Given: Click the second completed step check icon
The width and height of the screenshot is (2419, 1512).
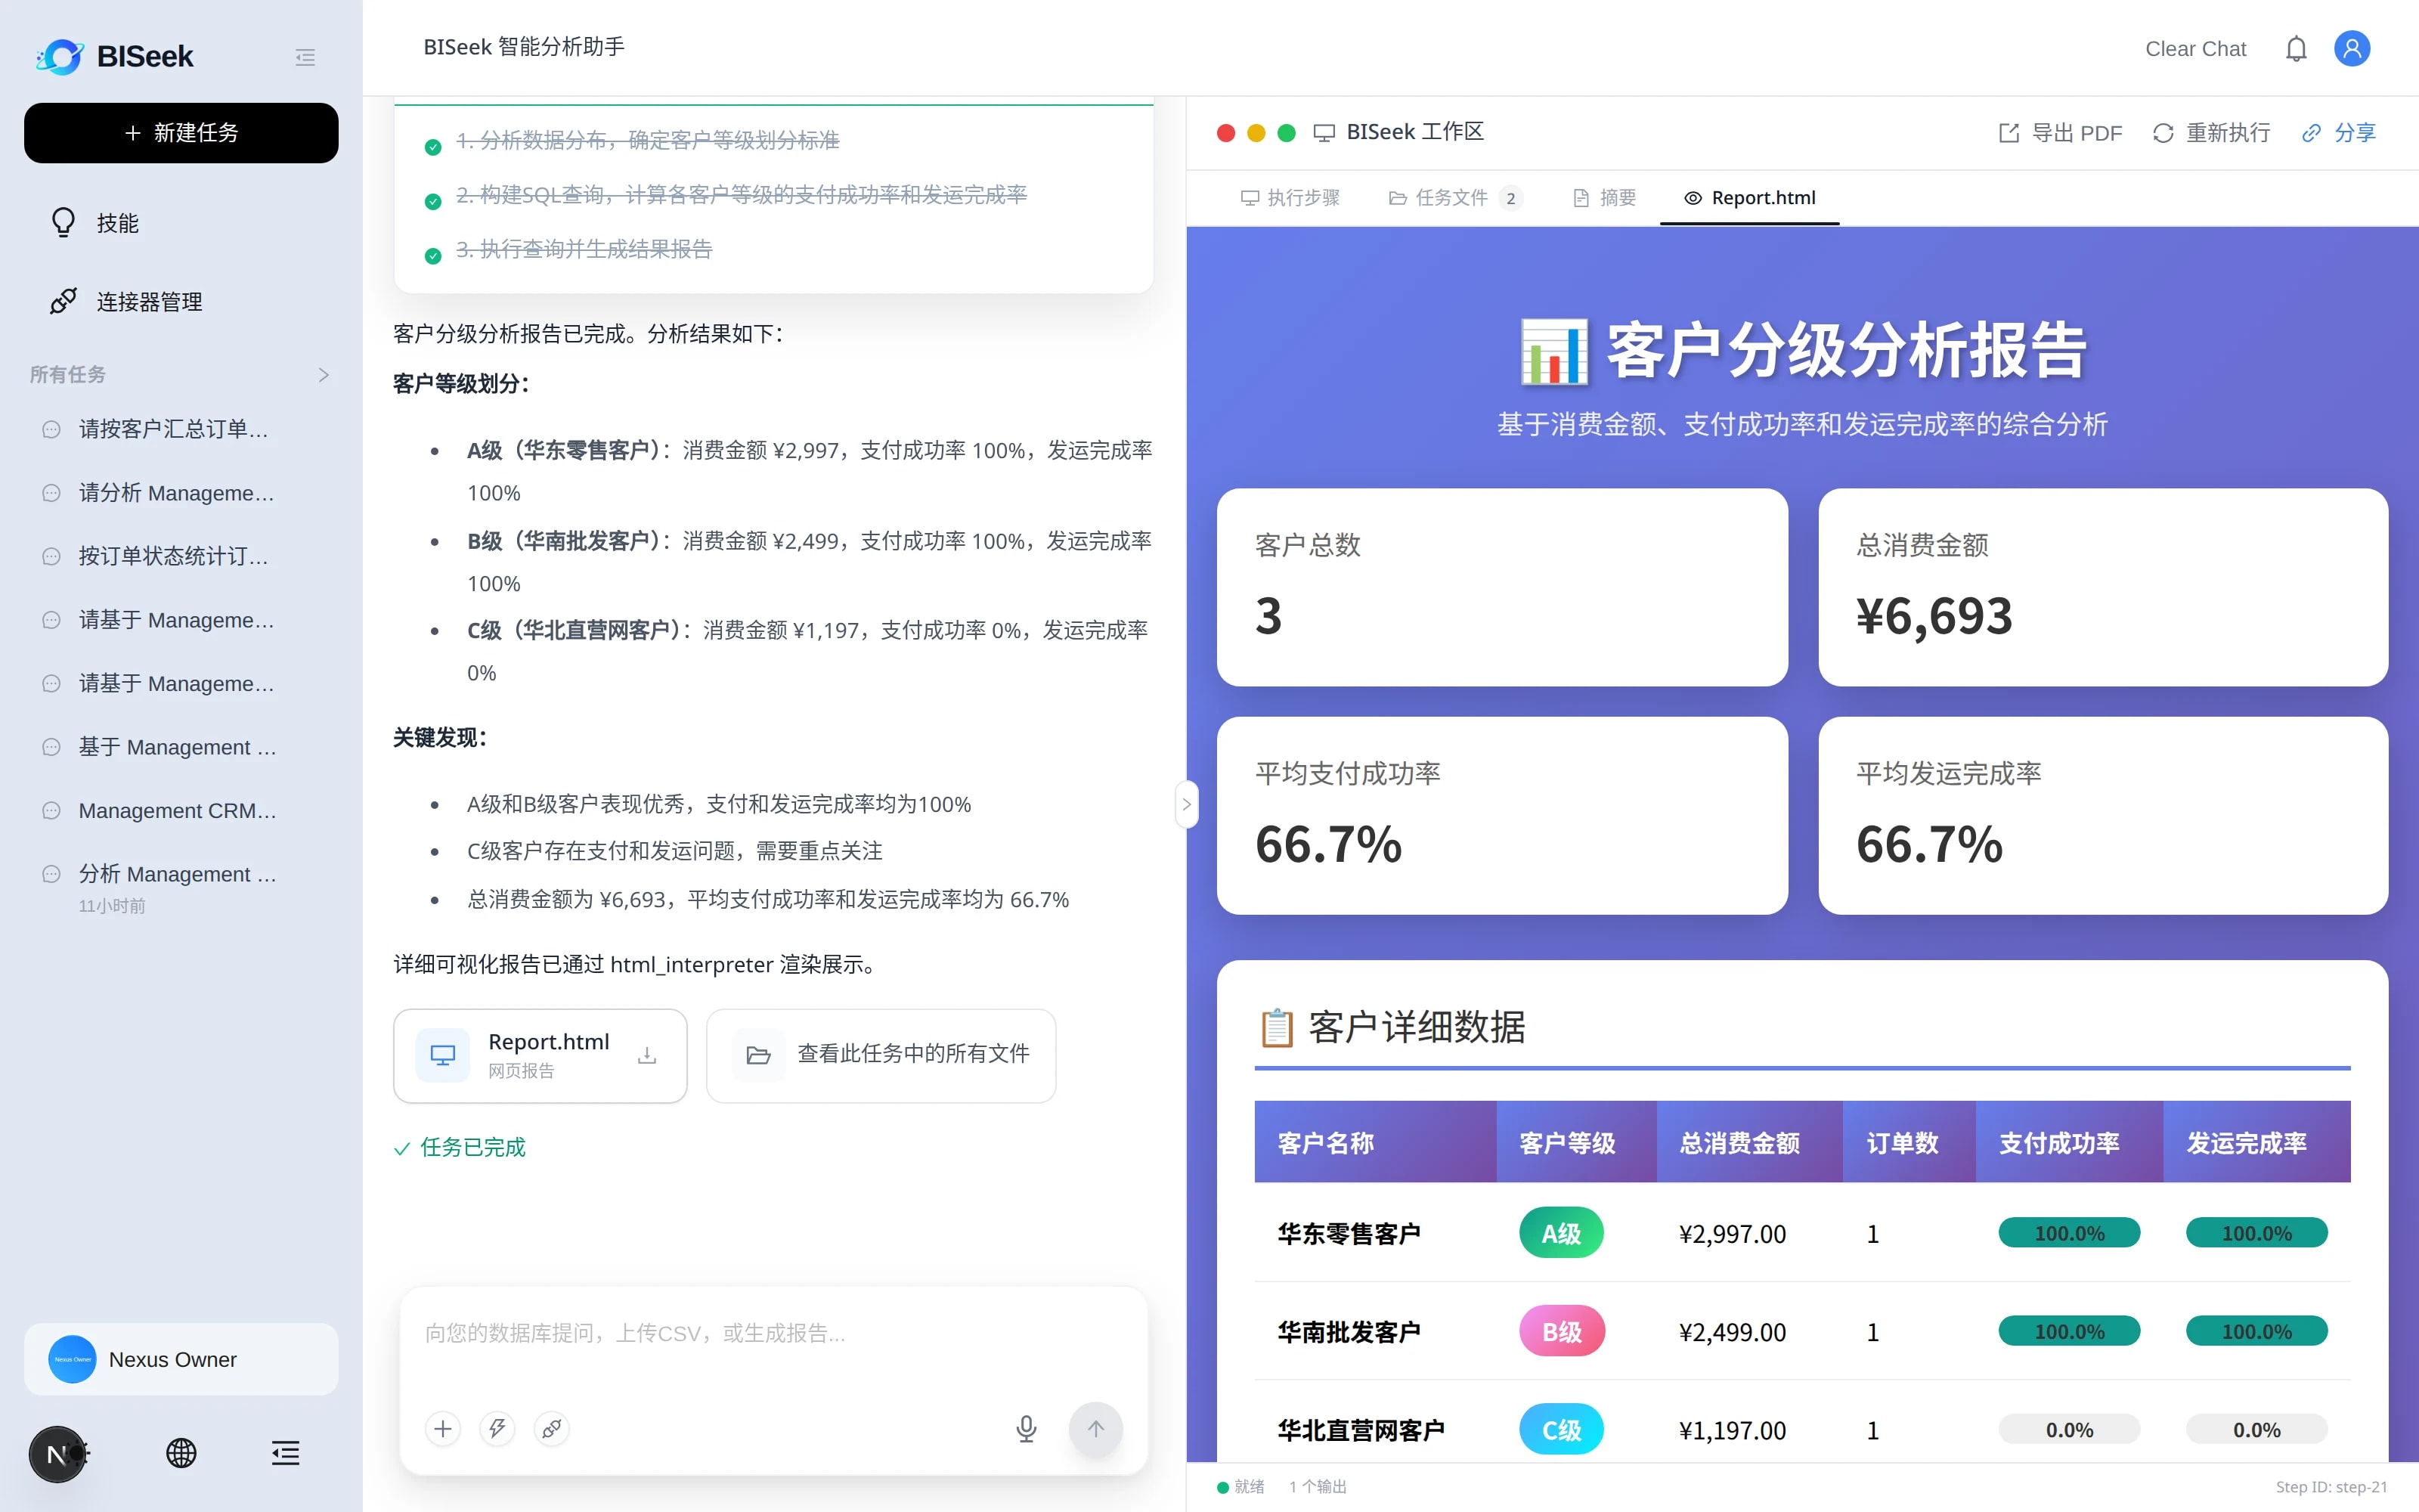Looking at the screenshot, I should click(x=433, y=201).
